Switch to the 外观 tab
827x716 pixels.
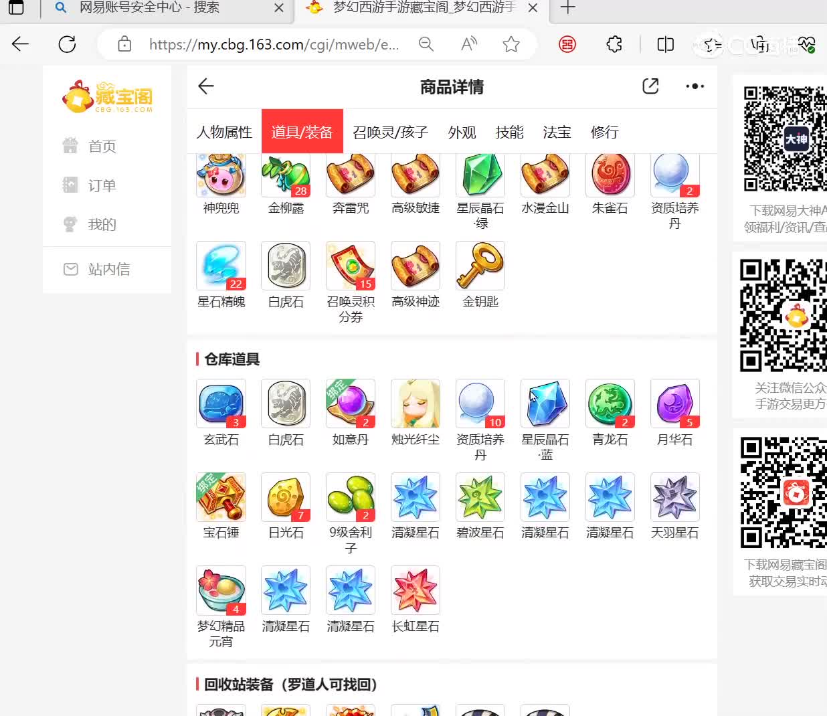tap(462, 132)
